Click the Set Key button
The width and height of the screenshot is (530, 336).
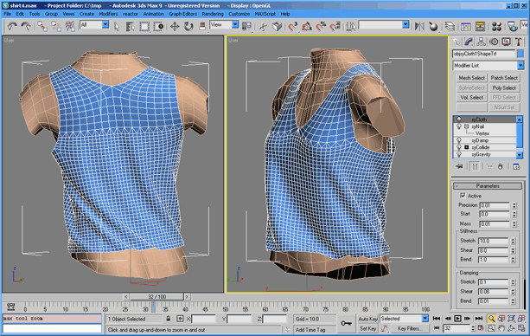(367, 328)
